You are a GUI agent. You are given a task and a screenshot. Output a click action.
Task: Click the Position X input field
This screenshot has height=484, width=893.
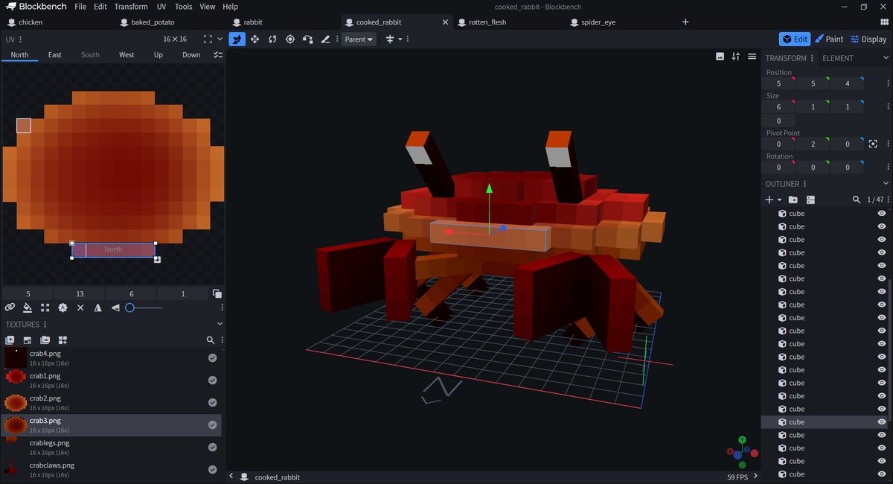point(778,83)
